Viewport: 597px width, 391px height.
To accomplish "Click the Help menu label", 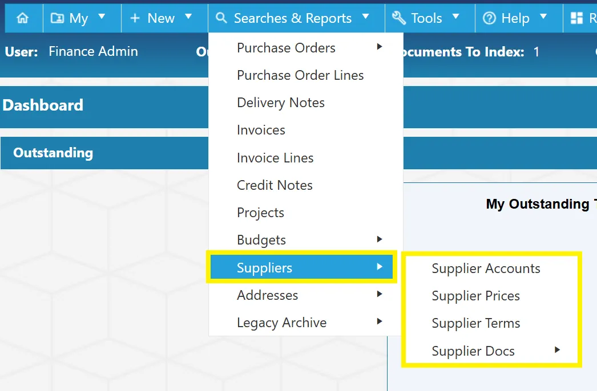I will pyautogui.click(x=515, y=18).
